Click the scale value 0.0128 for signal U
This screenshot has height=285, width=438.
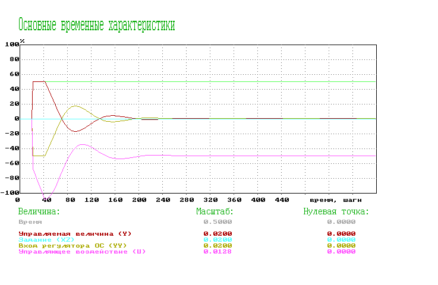pos(218,251)
